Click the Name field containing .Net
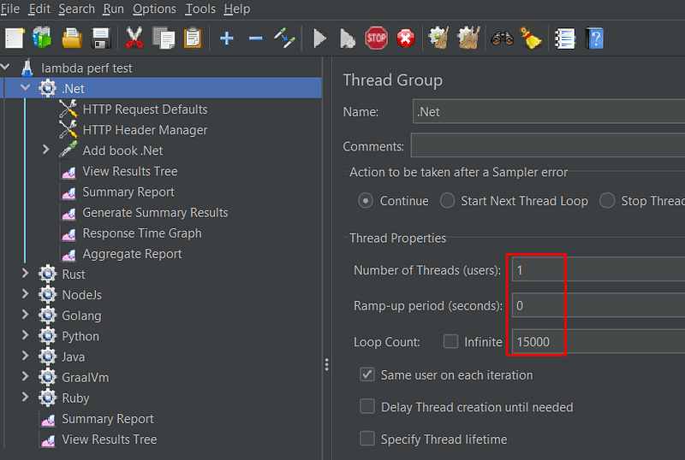 pyautogui.click(x=549, y=112)
